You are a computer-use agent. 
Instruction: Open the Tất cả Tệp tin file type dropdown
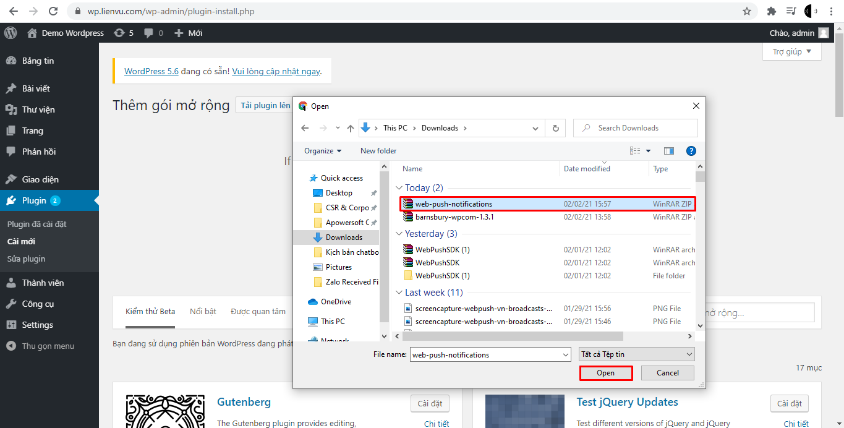(x=637, y=354)
